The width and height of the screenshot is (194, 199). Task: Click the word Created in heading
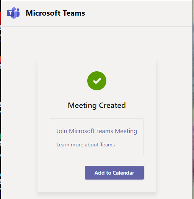pyautogui.click(x=112, y=105)
